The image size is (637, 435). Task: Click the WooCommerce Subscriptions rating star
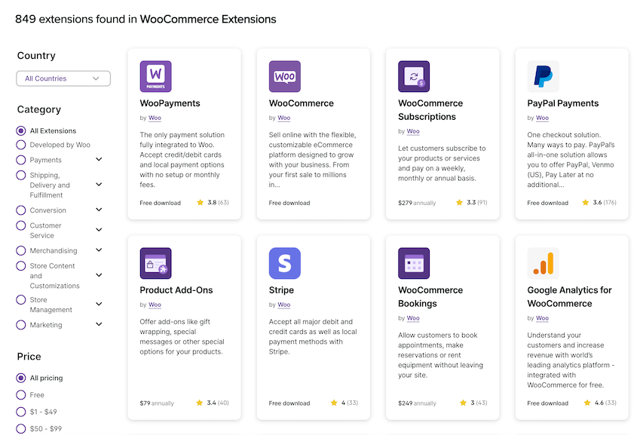point(459,202)
